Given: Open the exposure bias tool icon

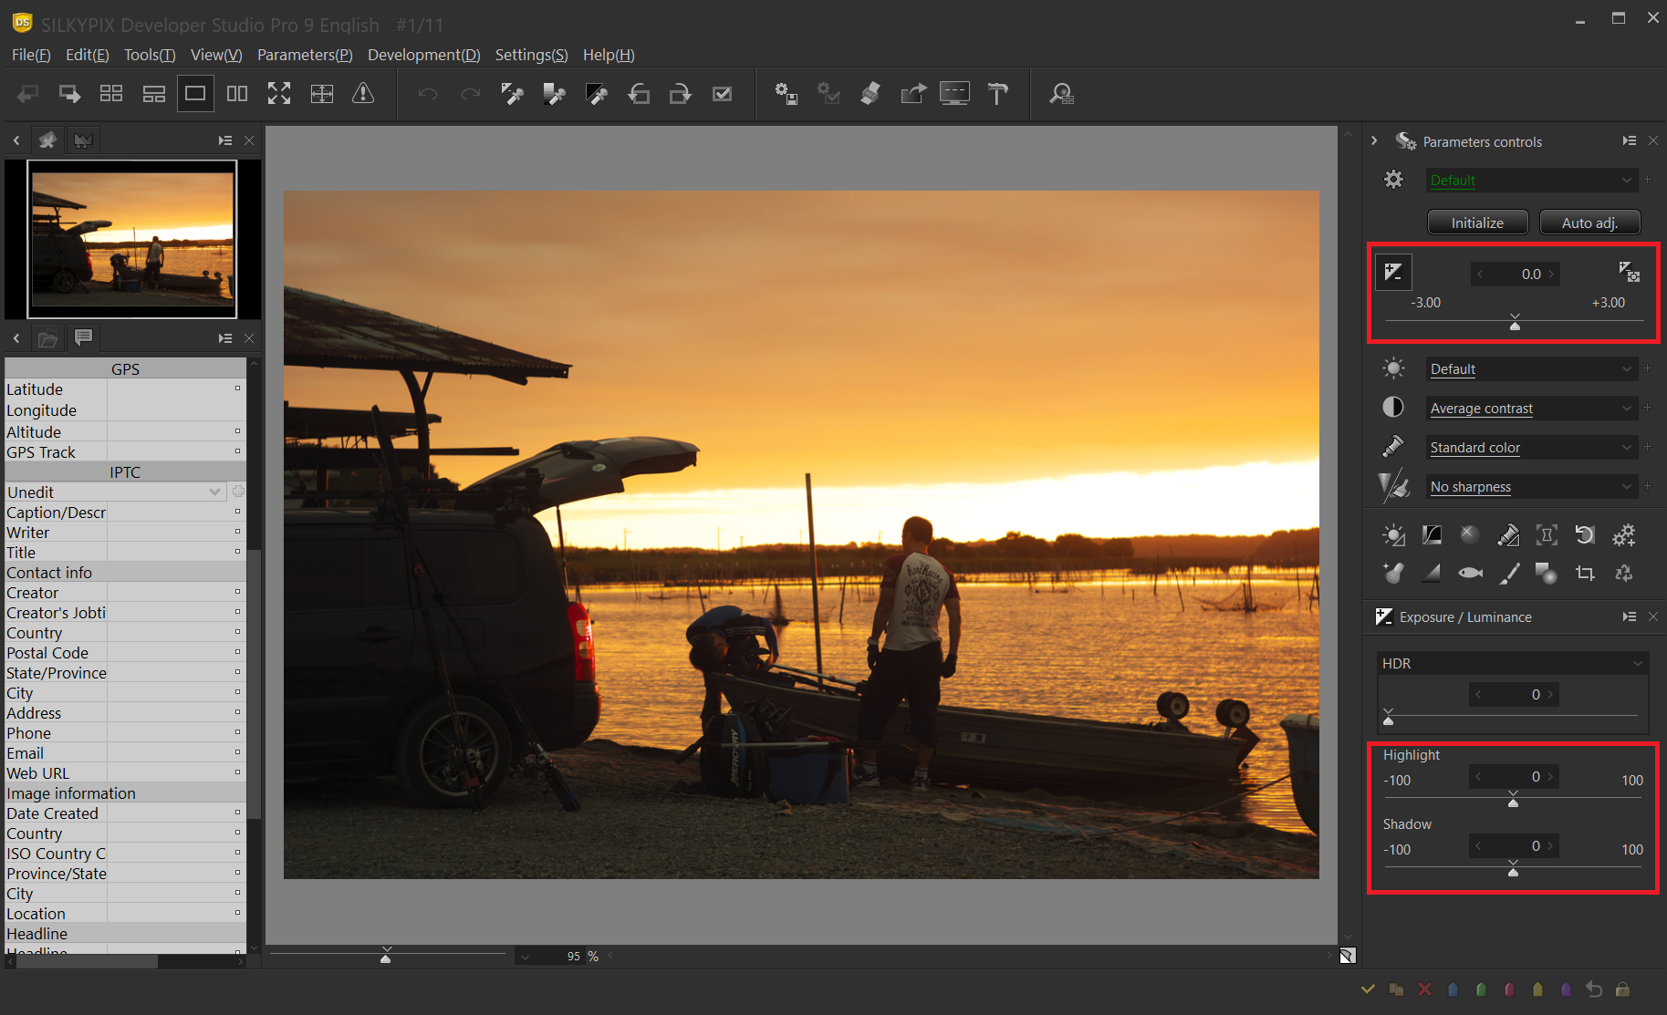Looking at the screenshot, I should click(x=1393, y=272).
